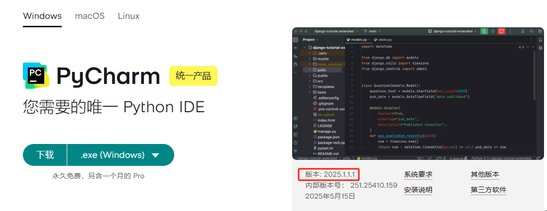Open the django-tutorial-extended project dropdown in title bar

[336, 31]
